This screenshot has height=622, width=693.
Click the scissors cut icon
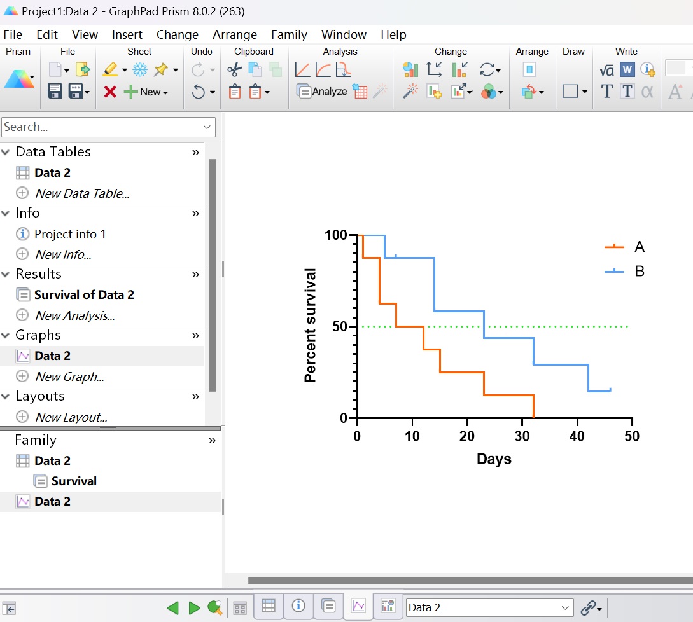(235, 69)
